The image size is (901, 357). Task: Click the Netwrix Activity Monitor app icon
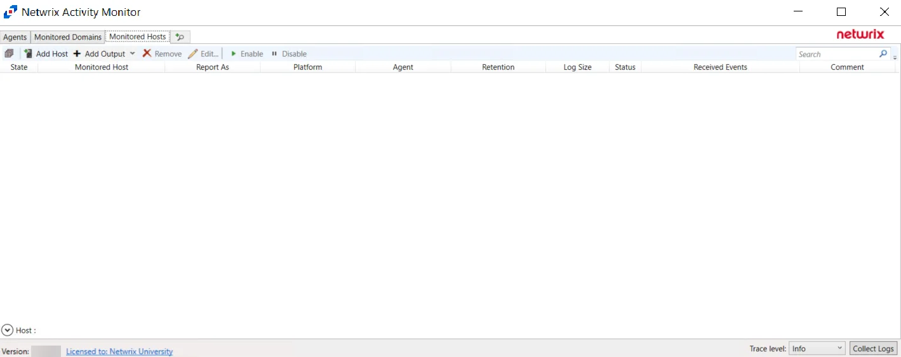click(x=10, y=12)
